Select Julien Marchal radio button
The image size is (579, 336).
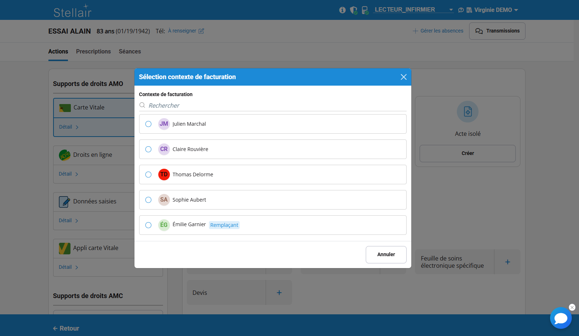[x=148, y=124]
